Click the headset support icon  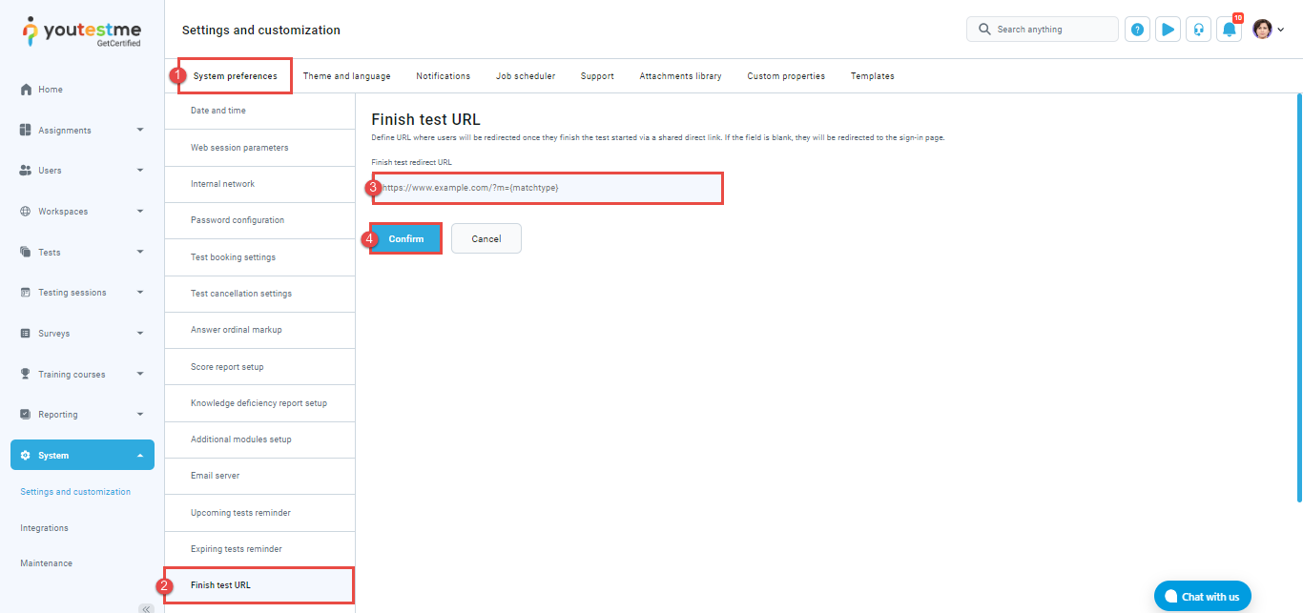[1198, 30]
